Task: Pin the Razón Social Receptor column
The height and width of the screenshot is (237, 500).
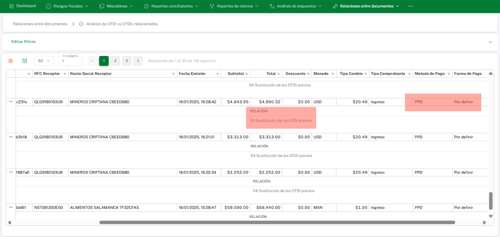Action: (x=173, y=74)
